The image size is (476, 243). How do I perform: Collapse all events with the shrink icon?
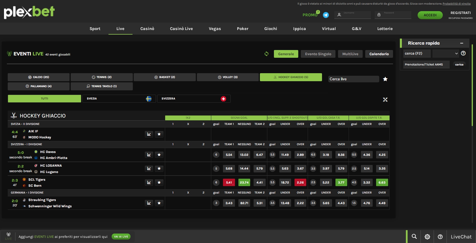pos(385,99)
